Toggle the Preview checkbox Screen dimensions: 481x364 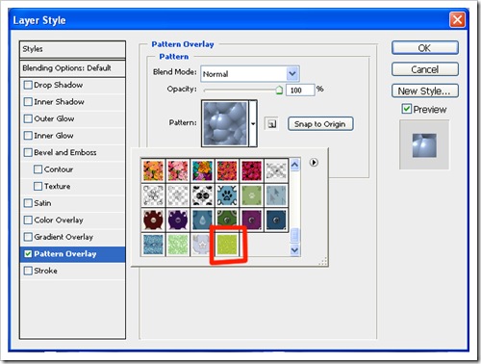click(407, 109)
